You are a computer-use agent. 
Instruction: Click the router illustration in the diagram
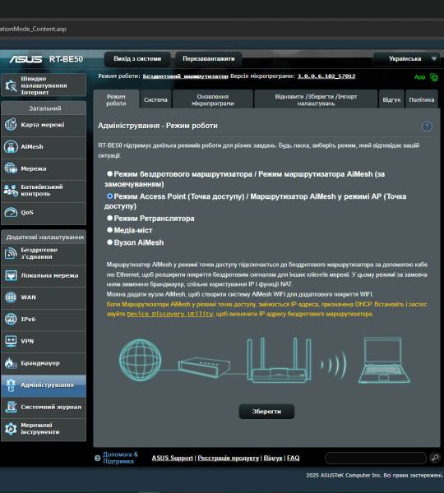pyautogui.click(x=279, y=360)
